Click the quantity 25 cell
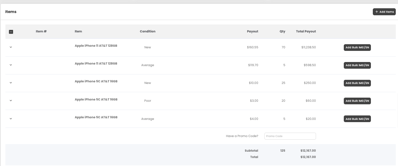The width and height of the screenshot is (398, 166). 284,83
